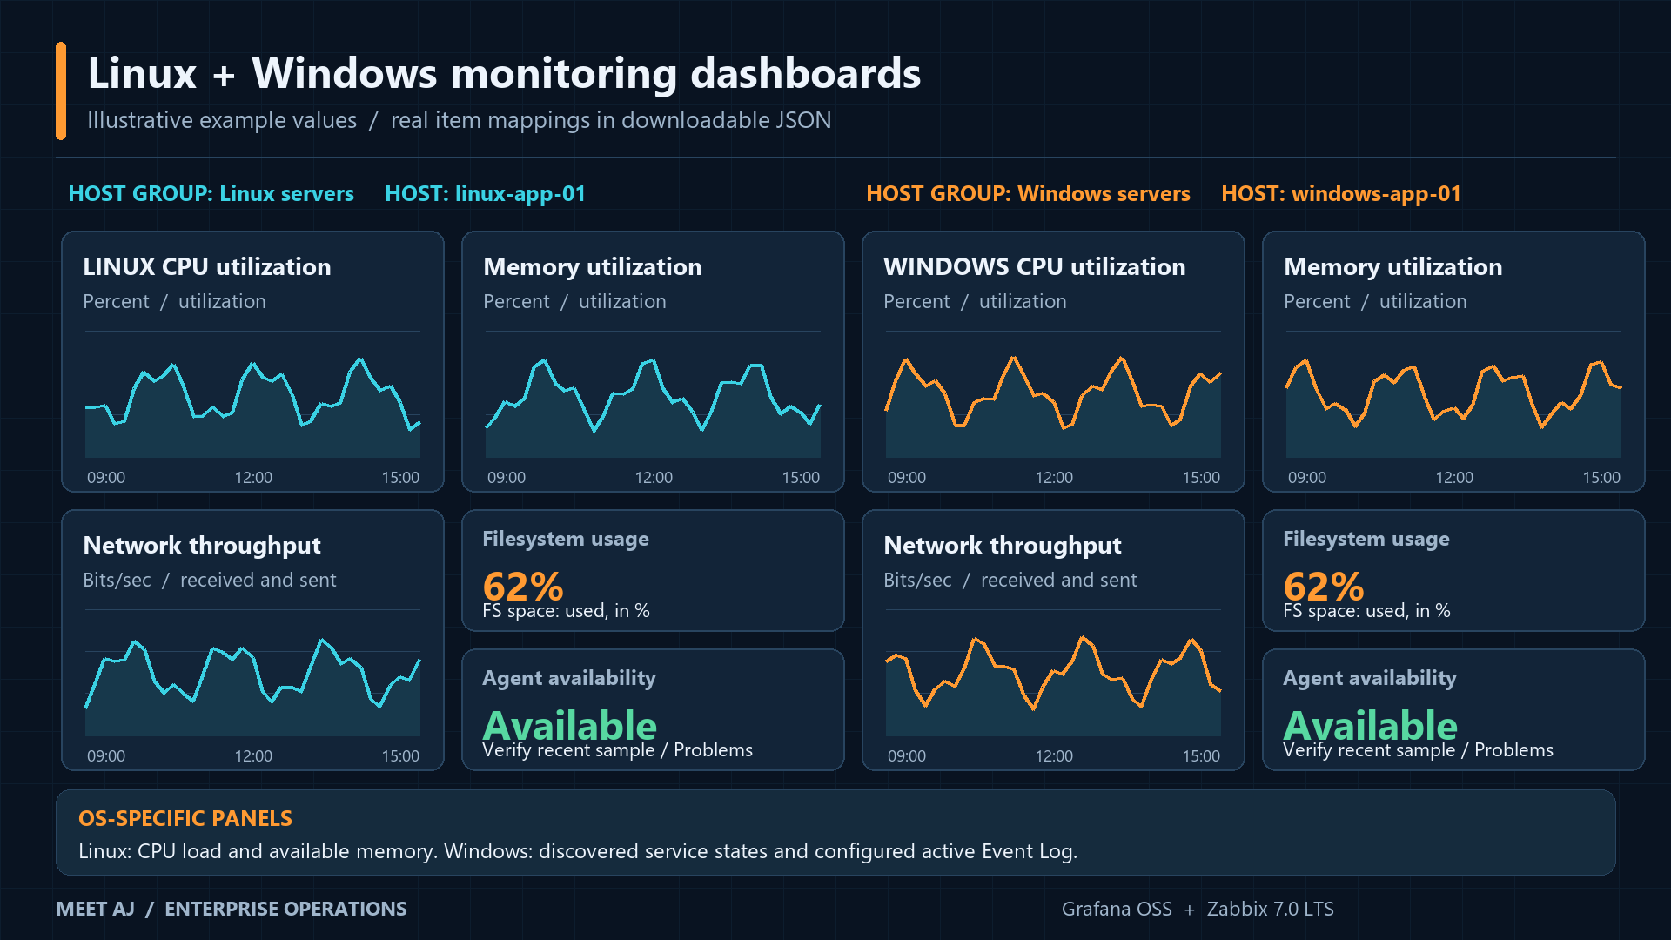
Task: Open the Linux Memory utilization panel title
Action: pyautogui.click(x=592, y=266)
